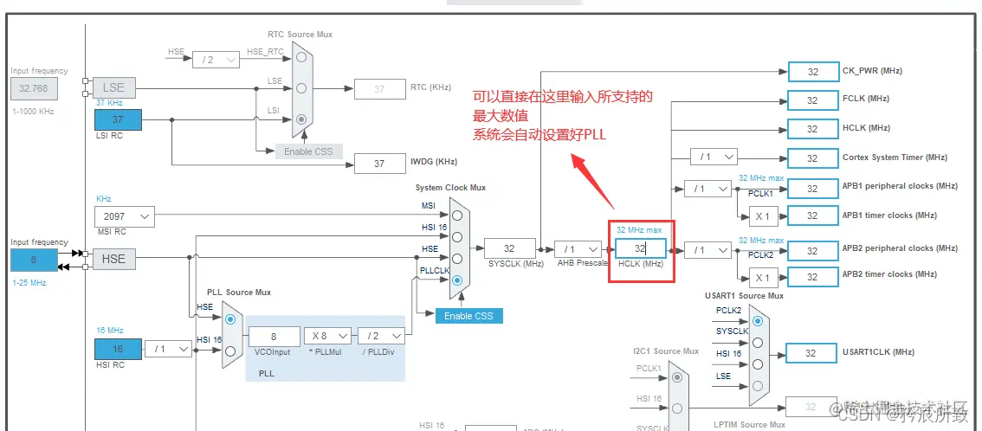Open the HSE /2 RTC divider dropdown
Image resolution: width=982 pixels, height=431 pixels.
(216, 60)
